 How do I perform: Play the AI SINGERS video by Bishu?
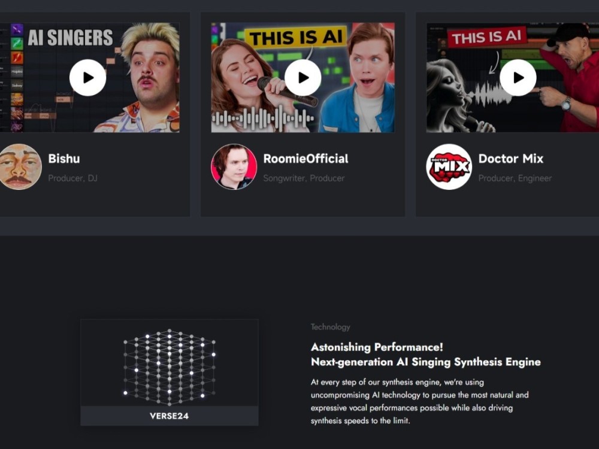[x=87, y=77]
